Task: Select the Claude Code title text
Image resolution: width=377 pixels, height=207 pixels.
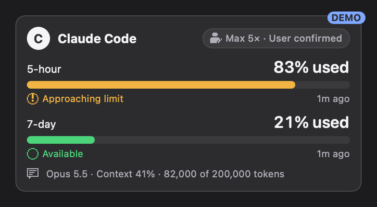Action: pyautogui.click(x=97, y=38)
